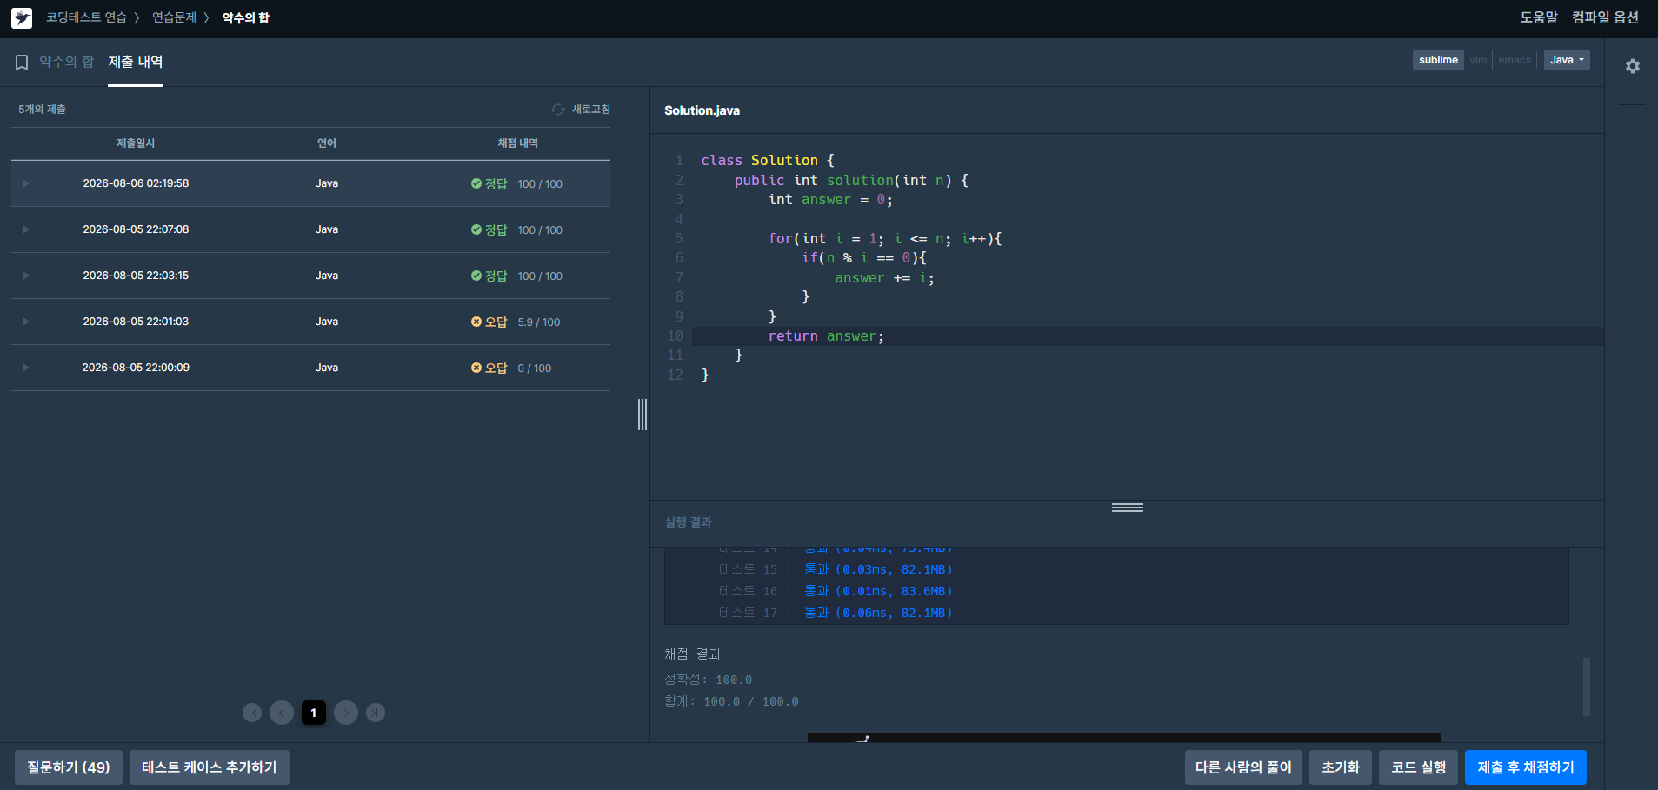Click green check icon for 22:07:08 submission
The width and height of the screenshot is (1658, 790).
(476, 229)
